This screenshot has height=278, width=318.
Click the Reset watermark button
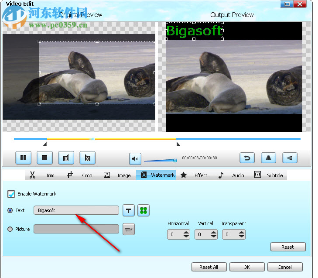pos(288,247)
